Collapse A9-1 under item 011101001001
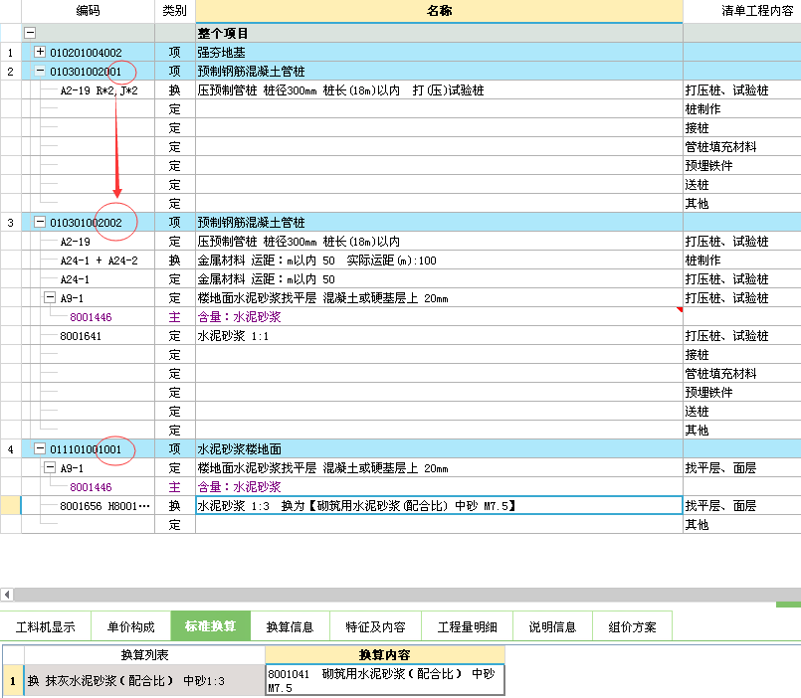The width and height of the screenshot is (801, 698). (50, 468)
